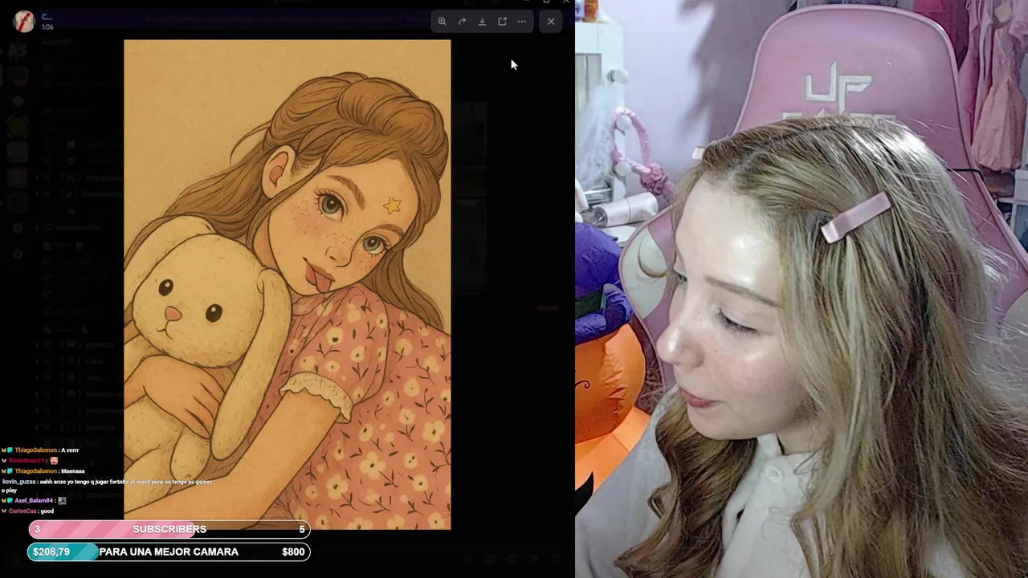Click the $800 donation goal amount
Viewport: 1028px width, 578px height.
click(x=293, y=552)
